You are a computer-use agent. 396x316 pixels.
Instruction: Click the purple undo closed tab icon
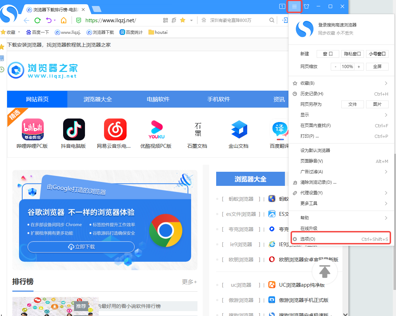click(x=49, y=20)
